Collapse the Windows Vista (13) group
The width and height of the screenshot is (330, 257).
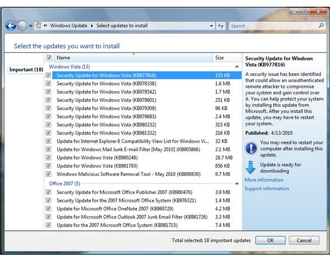tap(237, 67)
